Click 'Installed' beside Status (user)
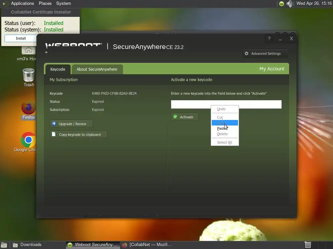Image resolution: width=333 pixels, height=249 pixels. click(54, 23)
